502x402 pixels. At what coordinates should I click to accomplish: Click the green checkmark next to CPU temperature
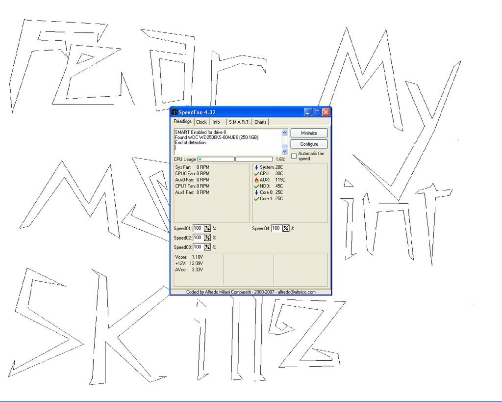coord(256,174)
